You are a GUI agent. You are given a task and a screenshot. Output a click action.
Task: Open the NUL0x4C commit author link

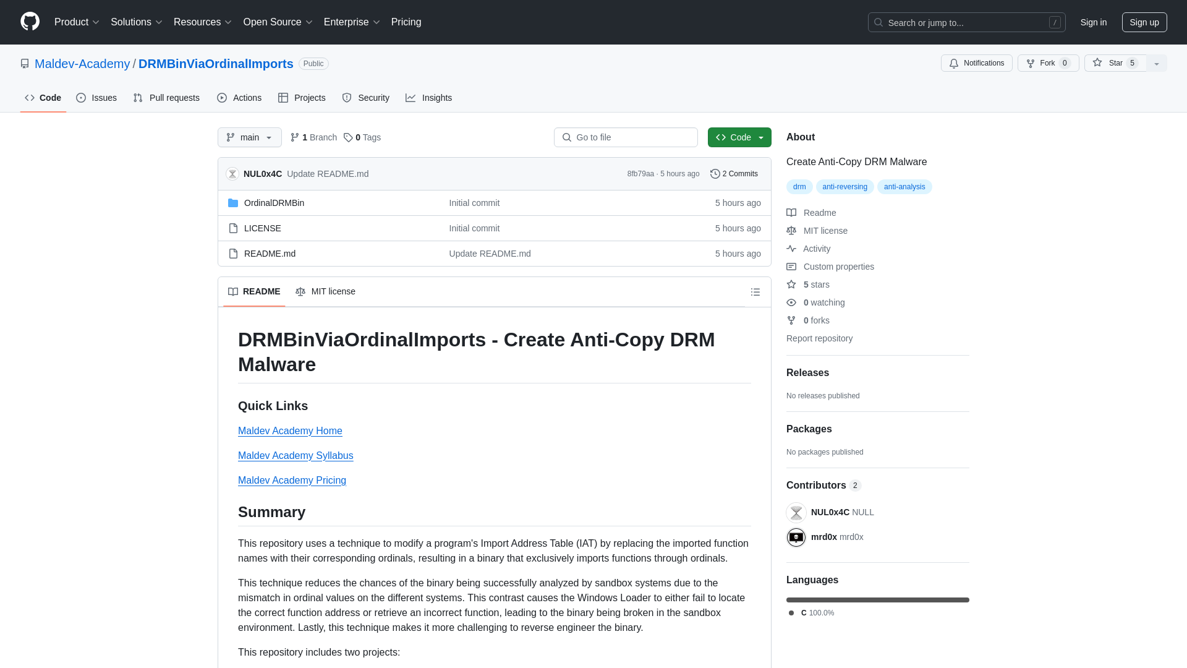click(263, 174)
